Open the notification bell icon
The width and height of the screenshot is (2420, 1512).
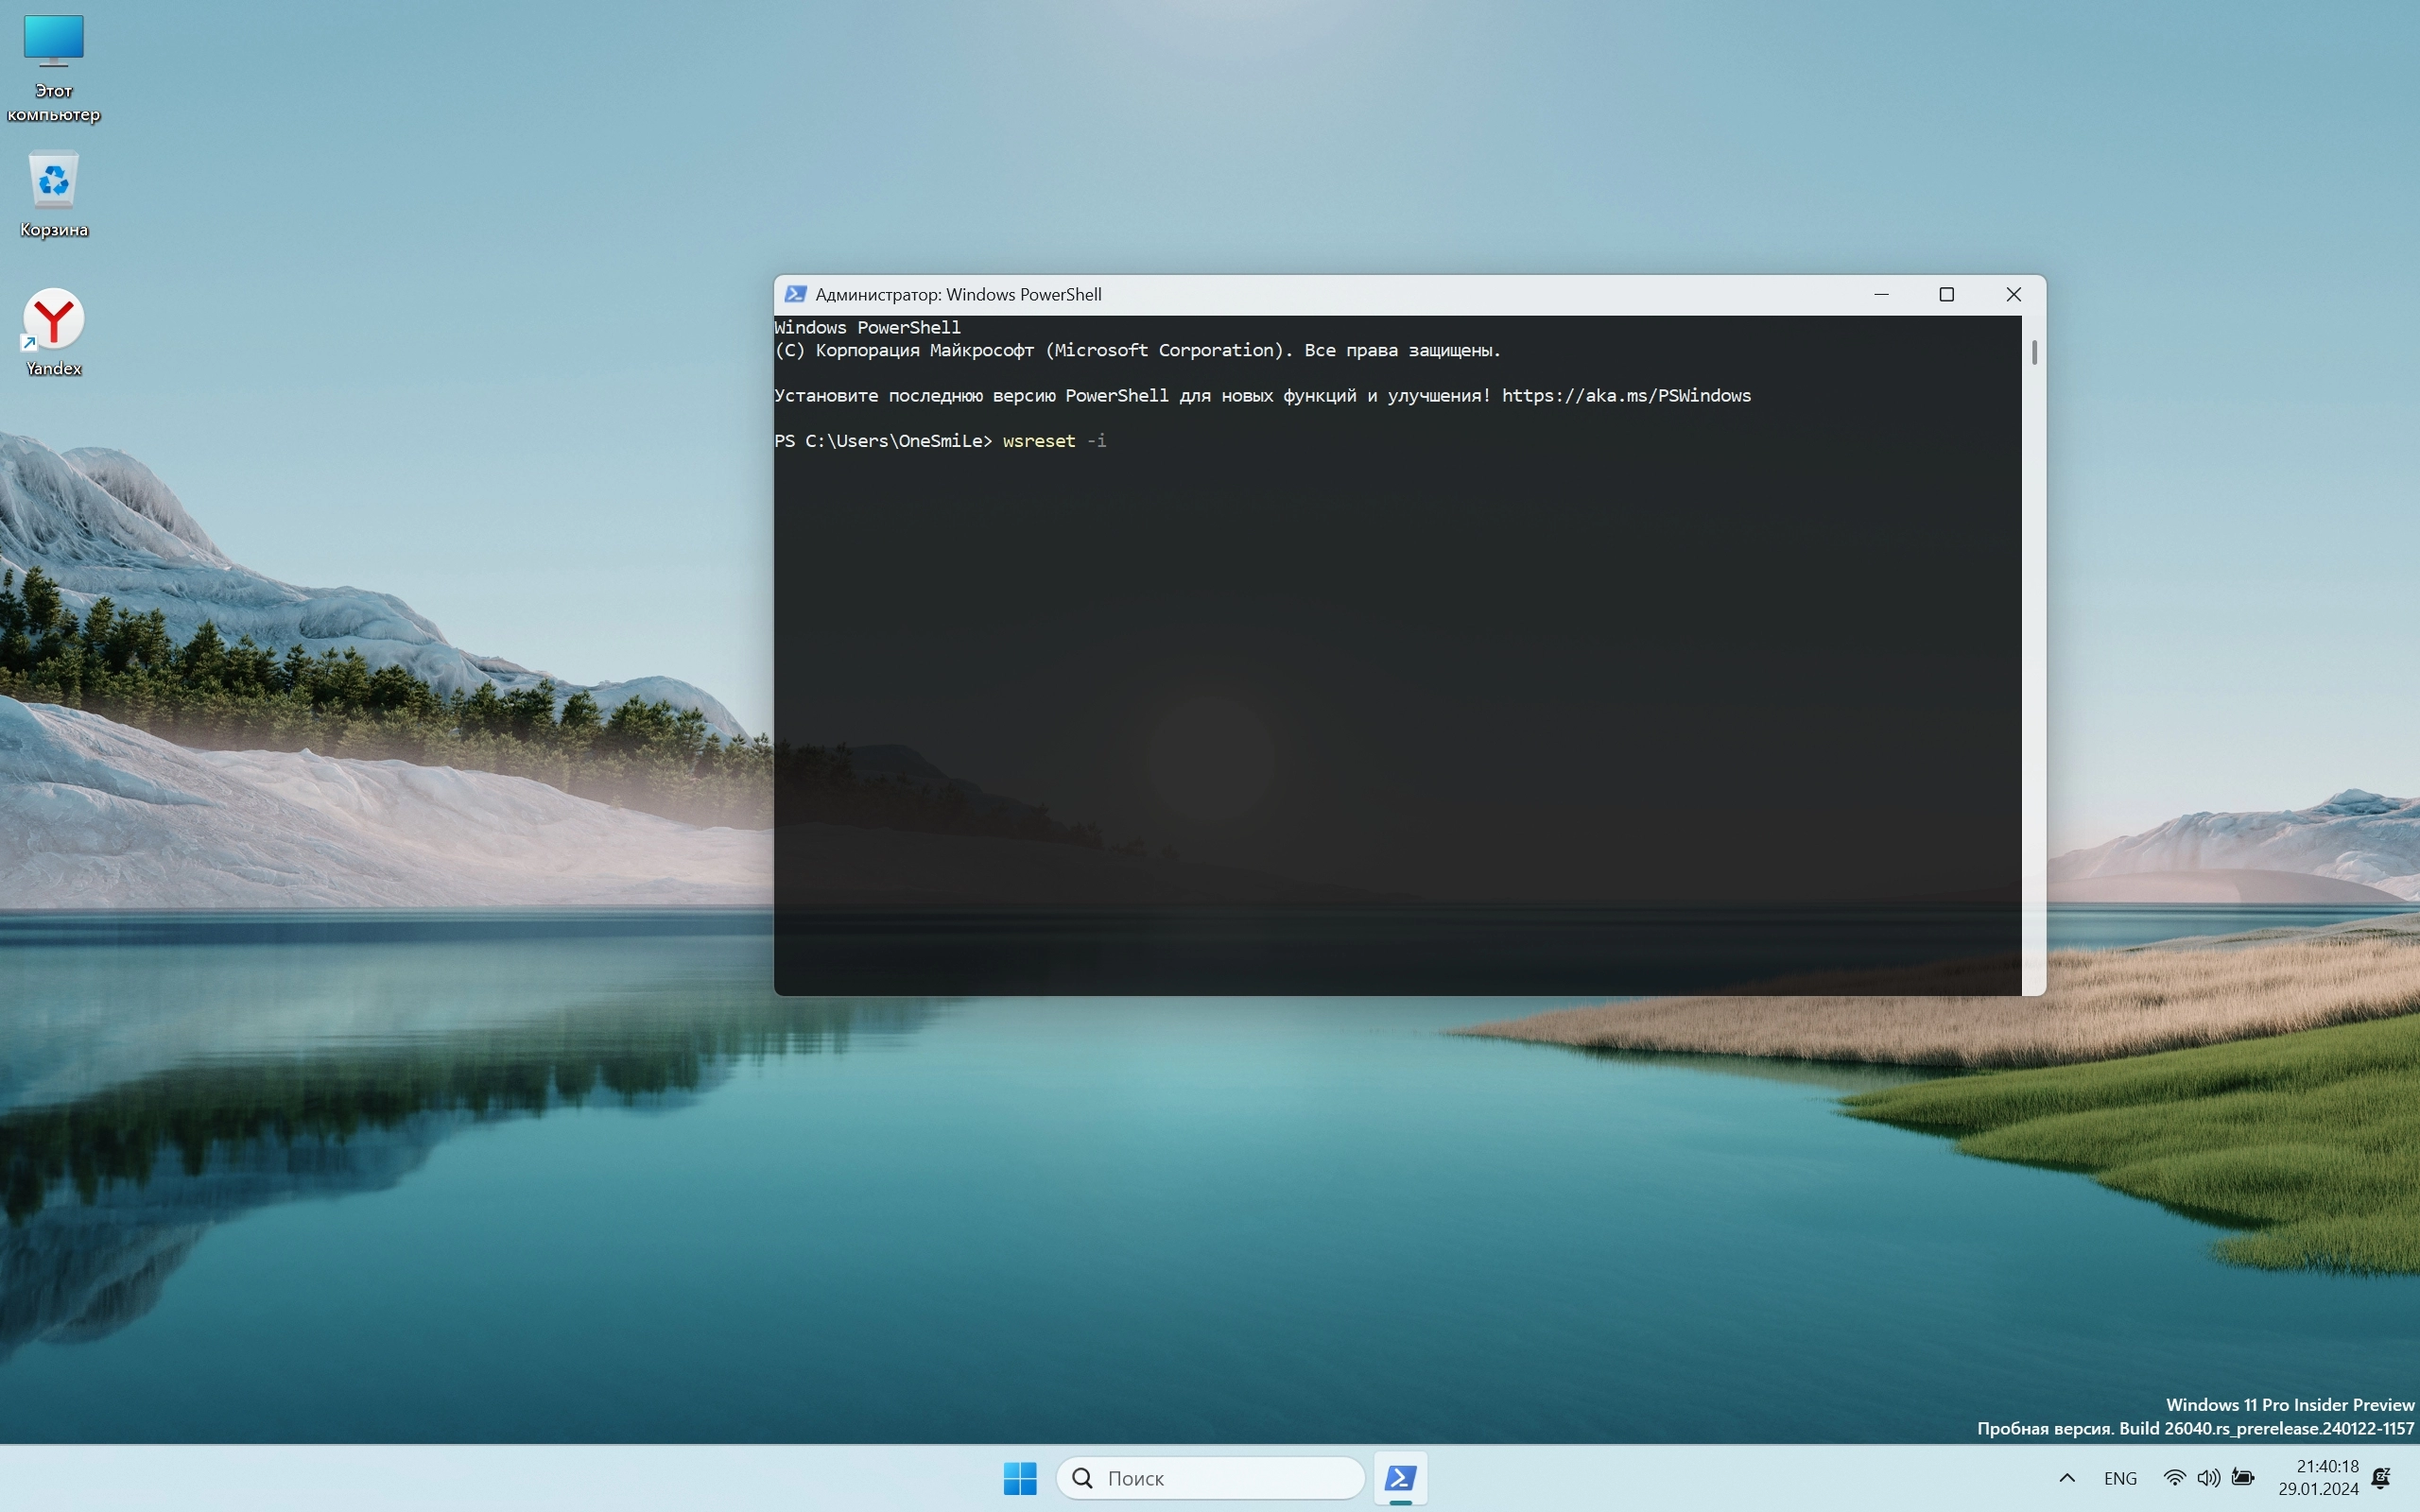(2381, 1477)
